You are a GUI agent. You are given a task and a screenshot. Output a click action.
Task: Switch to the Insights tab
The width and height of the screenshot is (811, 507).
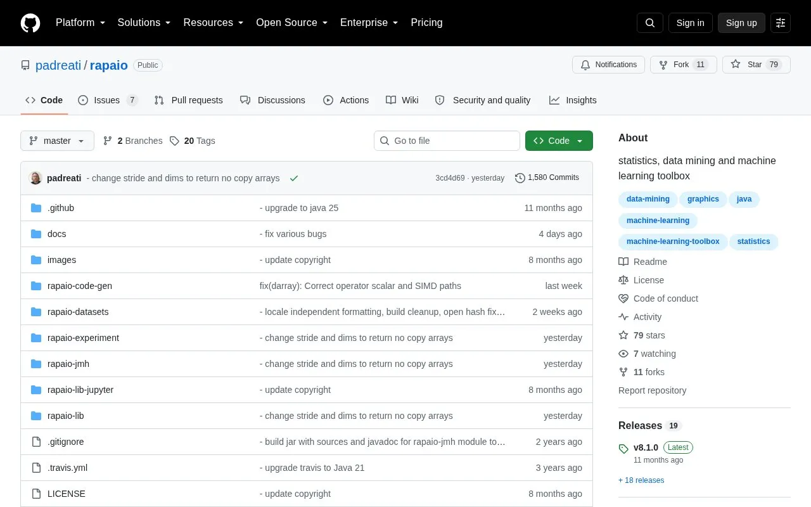pos(573,100)
